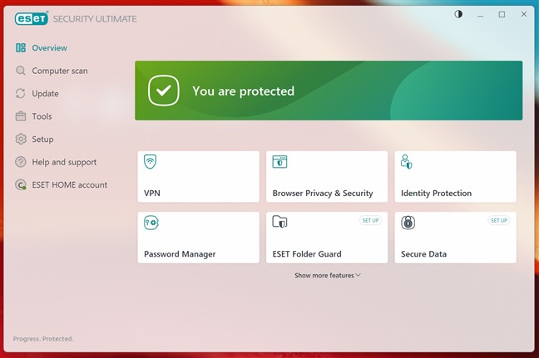Click SET UP badge on Secure Data
The image size is (539, 358).
[x=499, y=220]
